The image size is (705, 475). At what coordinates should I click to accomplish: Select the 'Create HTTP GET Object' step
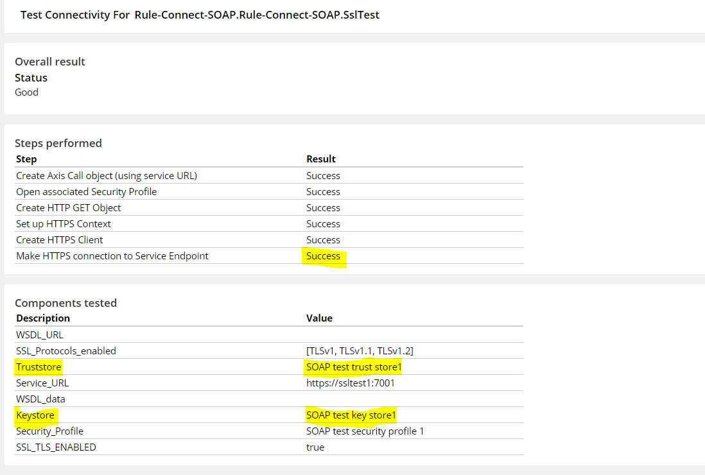click(68, 208)
